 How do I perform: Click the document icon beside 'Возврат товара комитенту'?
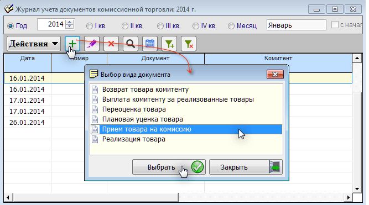pos(95,90)
